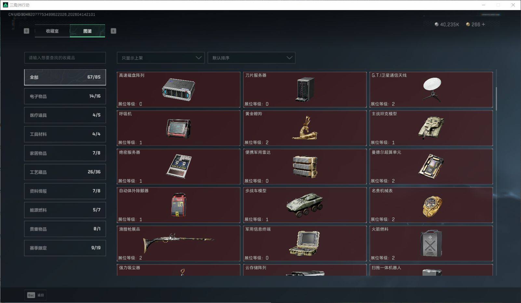Viewport: 521px width, 303px height.
Task: Click the collectible search input box
Action: click(x=65, y=58)
